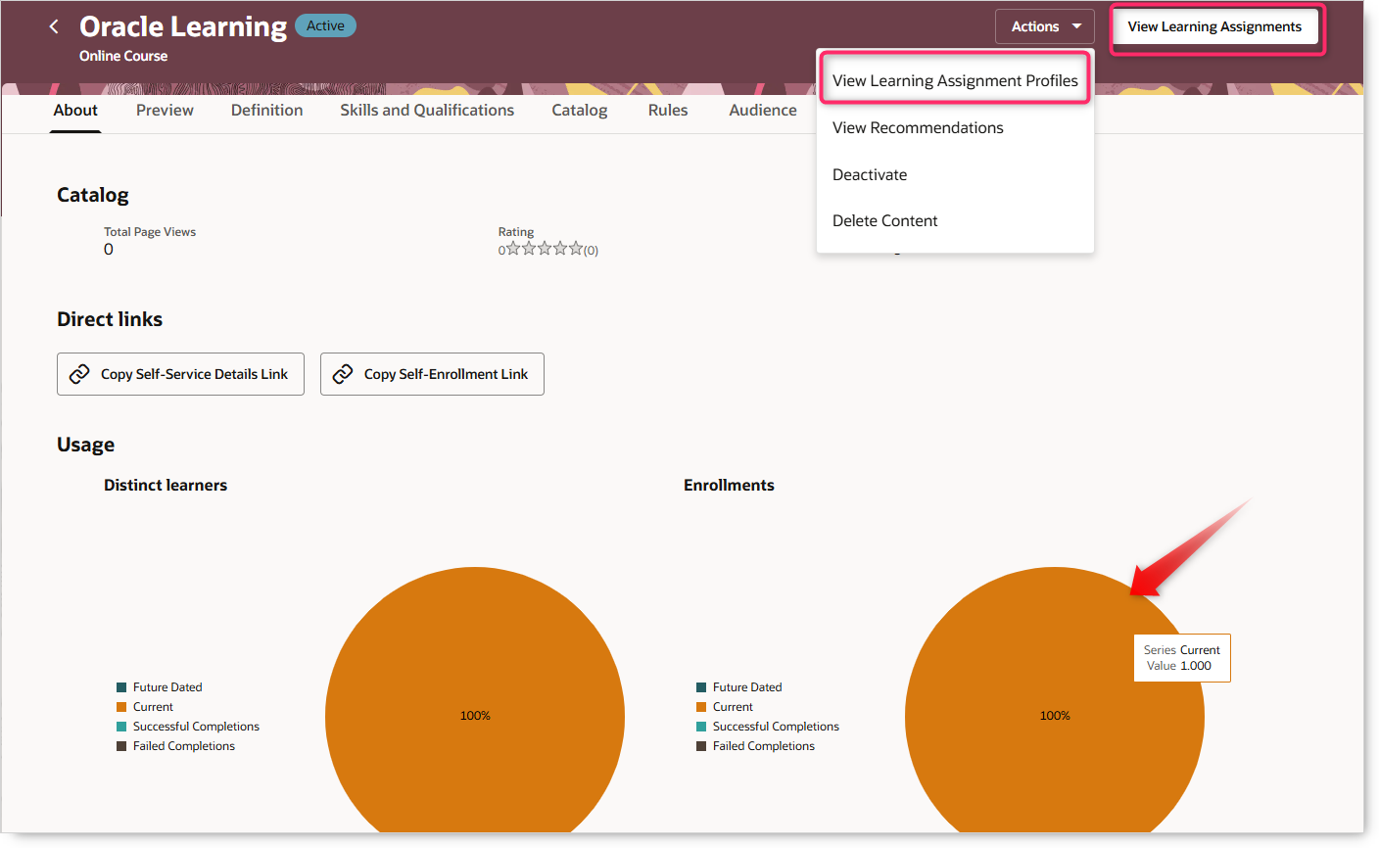Click the Series Current tooltip box
The width and height of the screenshot is (1379, 848).
pyautogui.click(x=1182, y=658)
